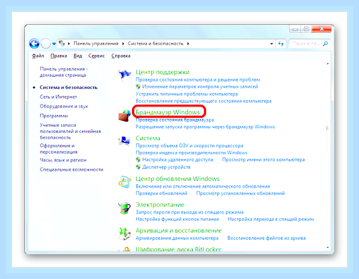Click the Power Options battery icon
This screenshot has height=279, width=359.
[x=124, y=208]
